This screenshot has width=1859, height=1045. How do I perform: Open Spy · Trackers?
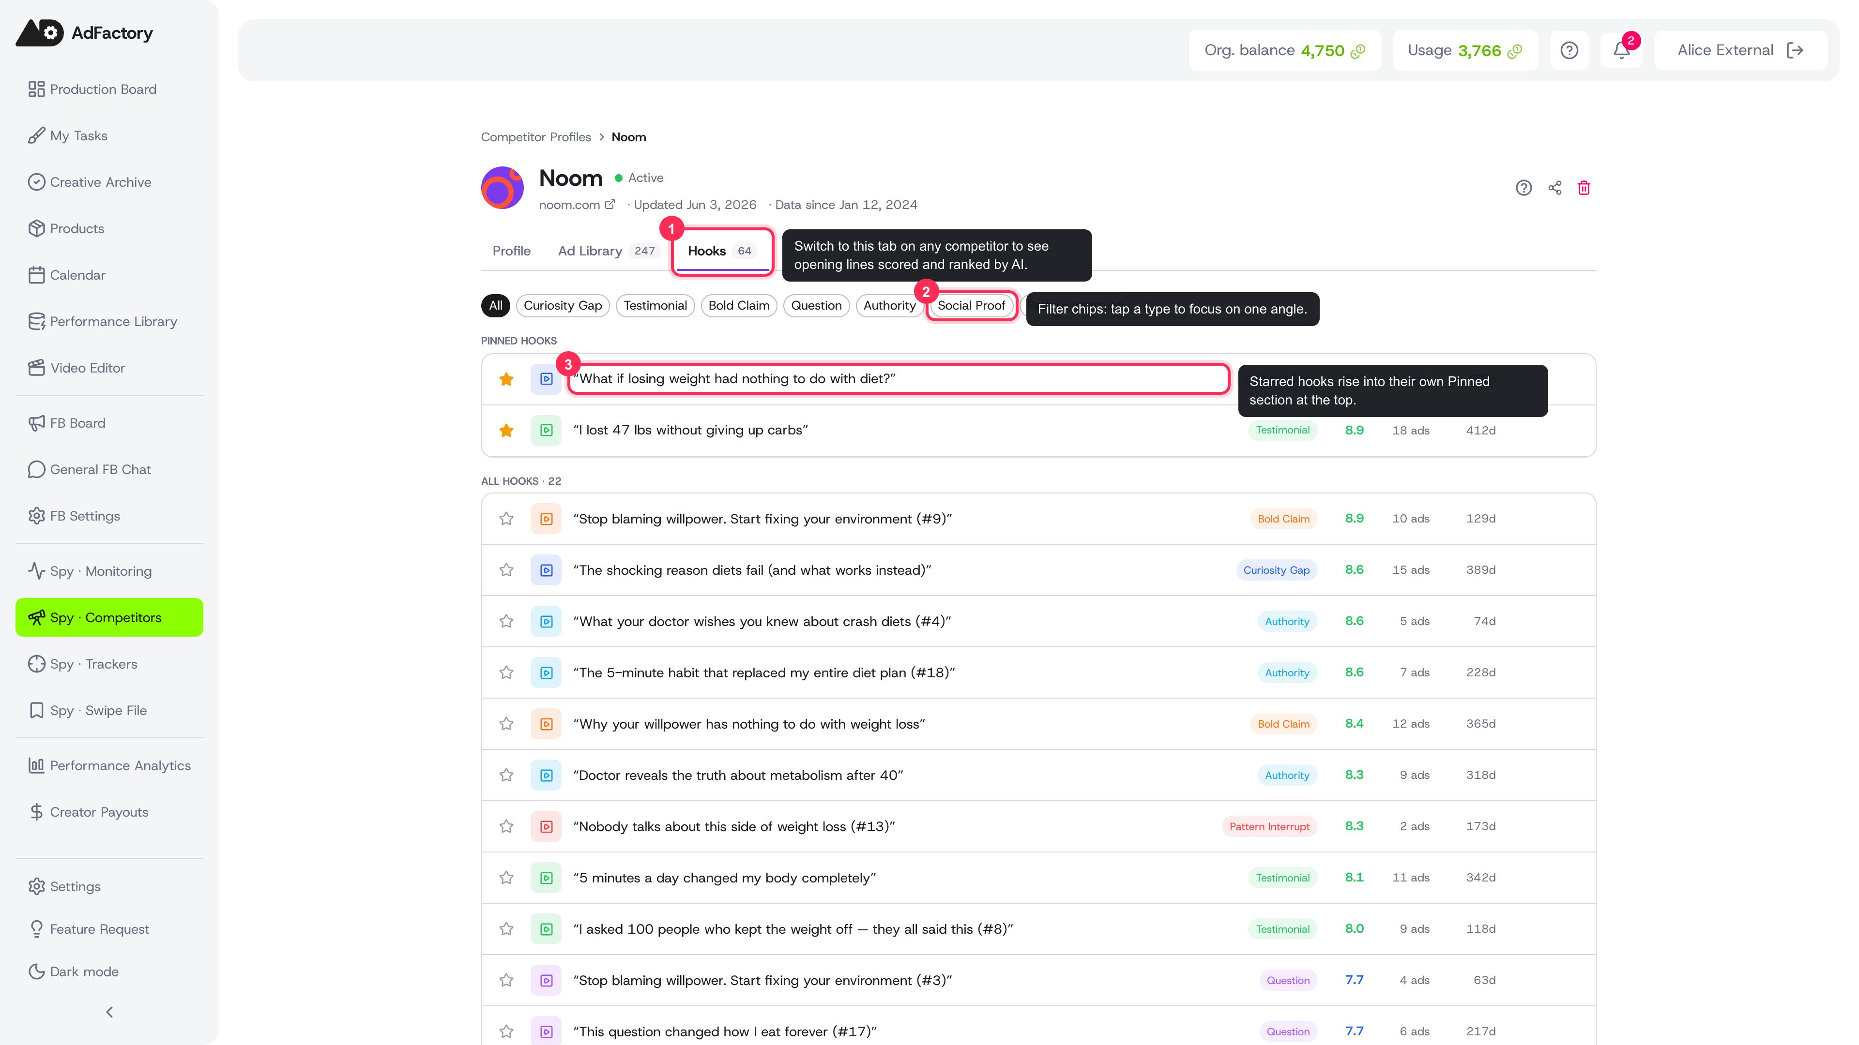click(109, 663)
